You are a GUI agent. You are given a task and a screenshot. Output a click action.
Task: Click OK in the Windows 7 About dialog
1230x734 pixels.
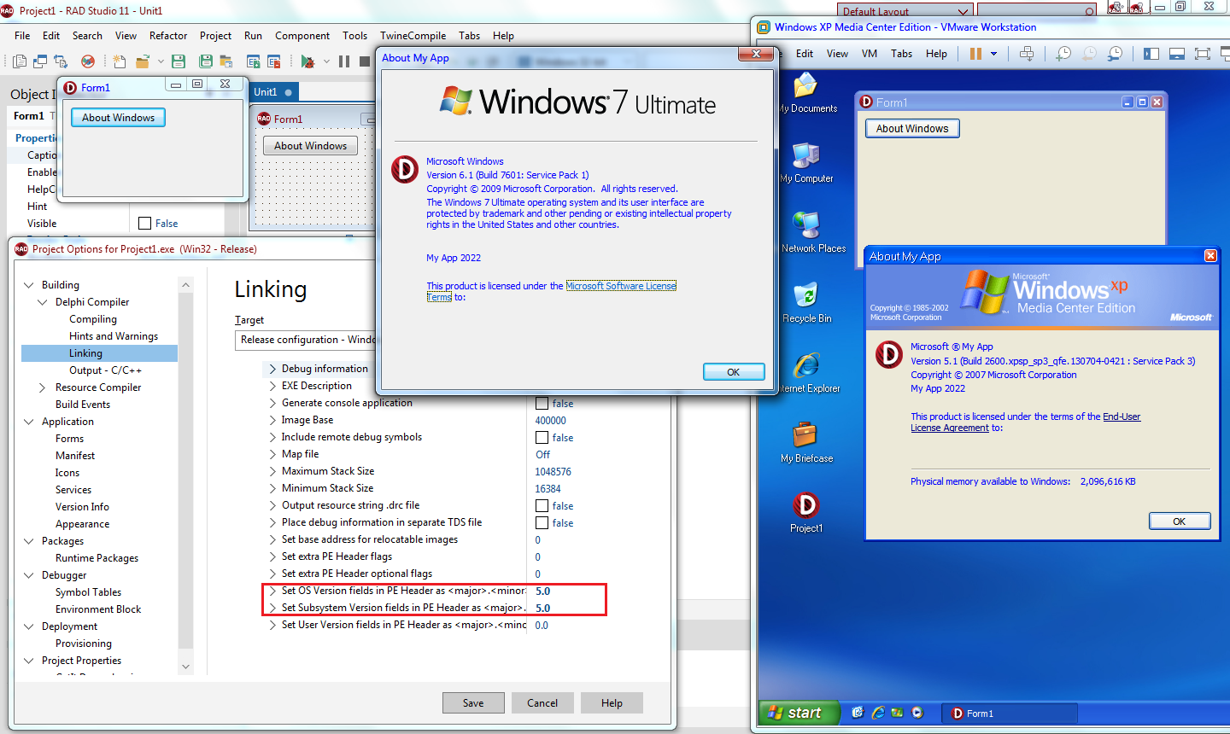pos(733,372)
